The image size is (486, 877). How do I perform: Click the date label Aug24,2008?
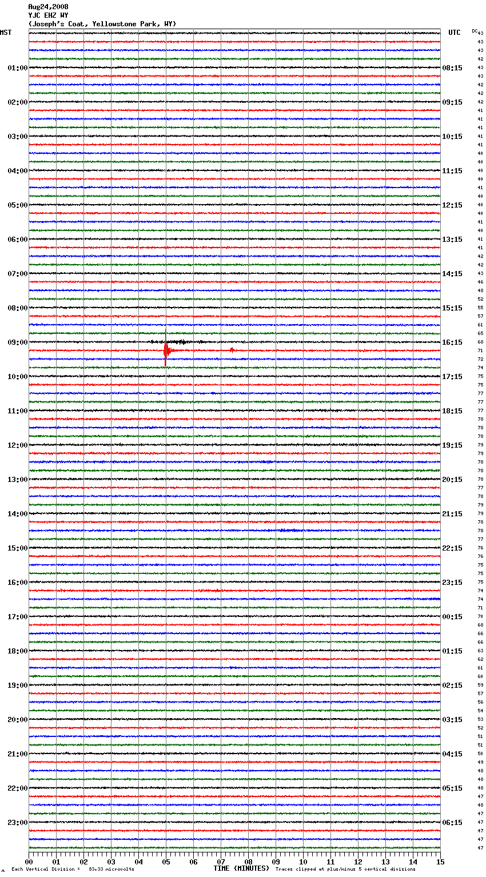click(x=48, y=7)
